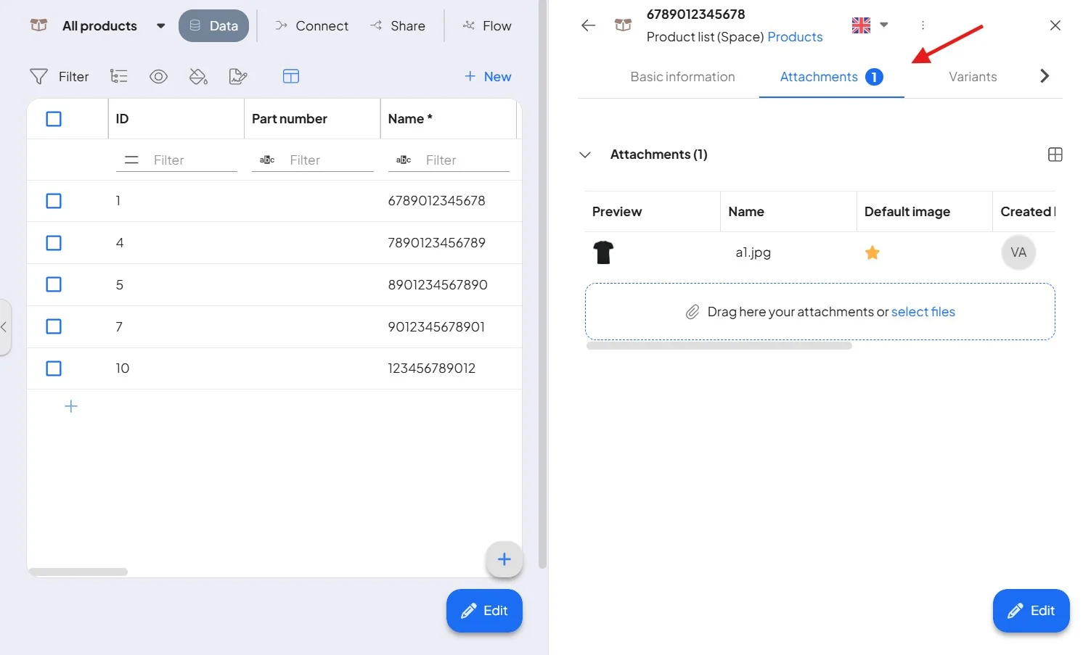Click the New button

(x=488, y=76)
